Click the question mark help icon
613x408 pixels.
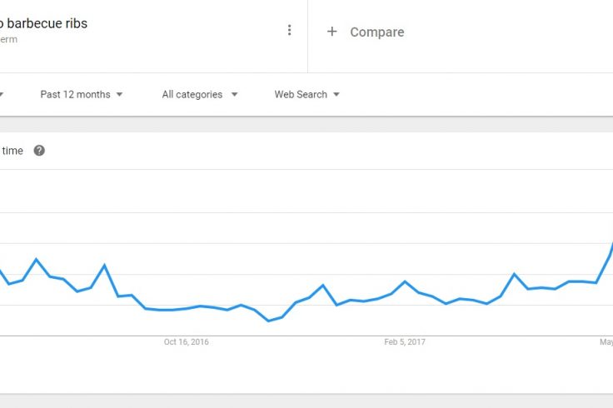click(x=39, y=151)
